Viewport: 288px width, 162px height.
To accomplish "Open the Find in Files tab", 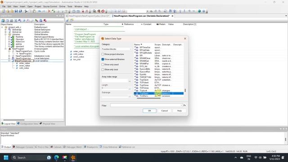I will click(x=42, y=147).
